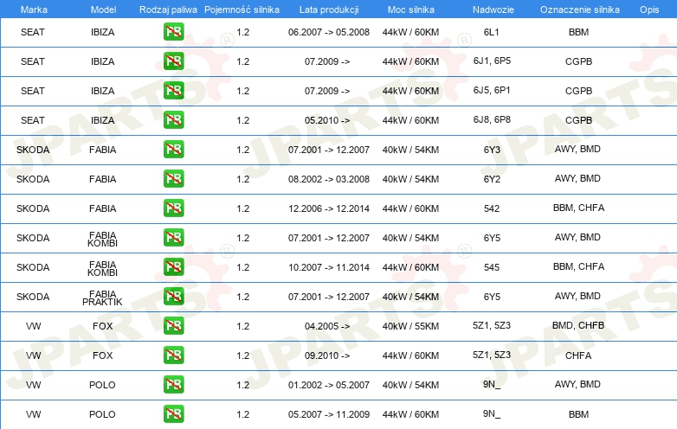Select fuel icon for VW FOX 09.2010 row
Image resolution: width=677 pixels, height=429 pixels.
[x=173, y=355]
